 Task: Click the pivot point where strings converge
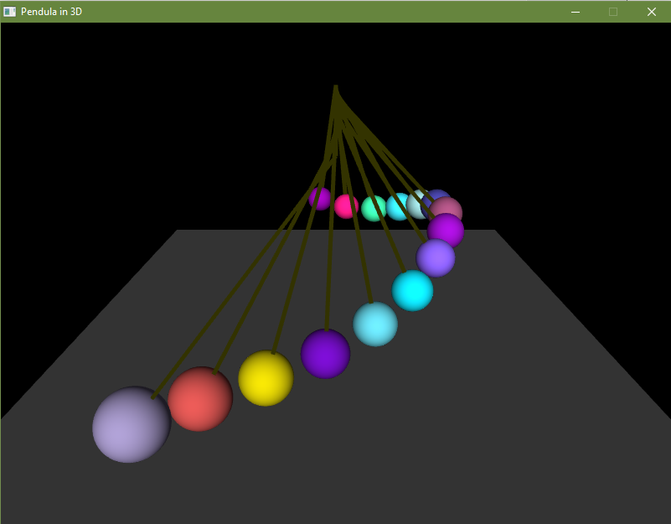336,87
